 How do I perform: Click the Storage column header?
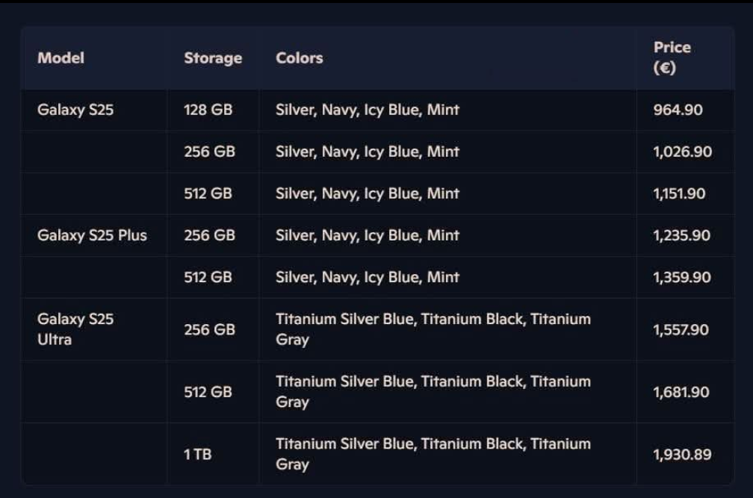tap(213, 57)
